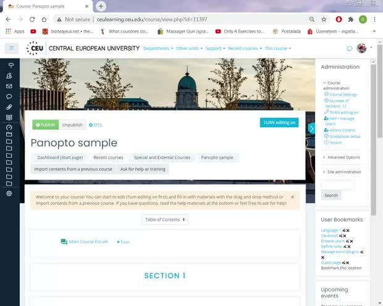
Task: Open the blue right-arrow drawer toggle
Action: click(311, 128)
